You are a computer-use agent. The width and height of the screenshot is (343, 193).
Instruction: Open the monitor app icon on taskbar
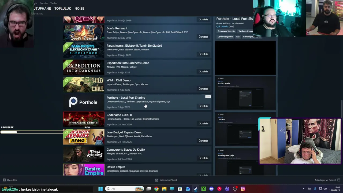pyautogui.click(x=172, y=189)
